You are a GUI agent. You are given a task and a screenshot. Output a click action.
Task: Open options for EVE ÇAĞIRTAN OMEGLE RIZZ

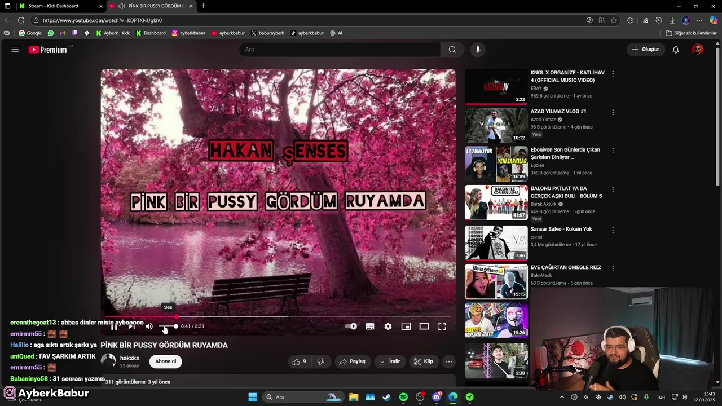point(613,268)
